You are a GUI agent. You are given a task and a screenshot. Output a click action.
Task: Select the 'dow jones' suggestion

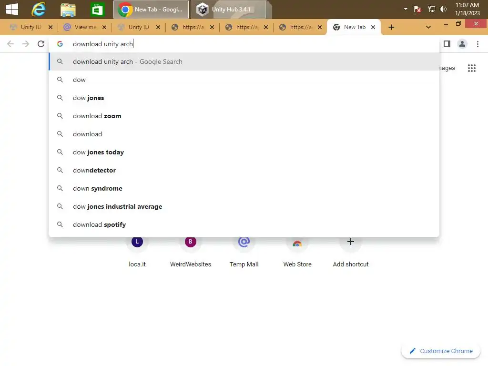point(244,98)
